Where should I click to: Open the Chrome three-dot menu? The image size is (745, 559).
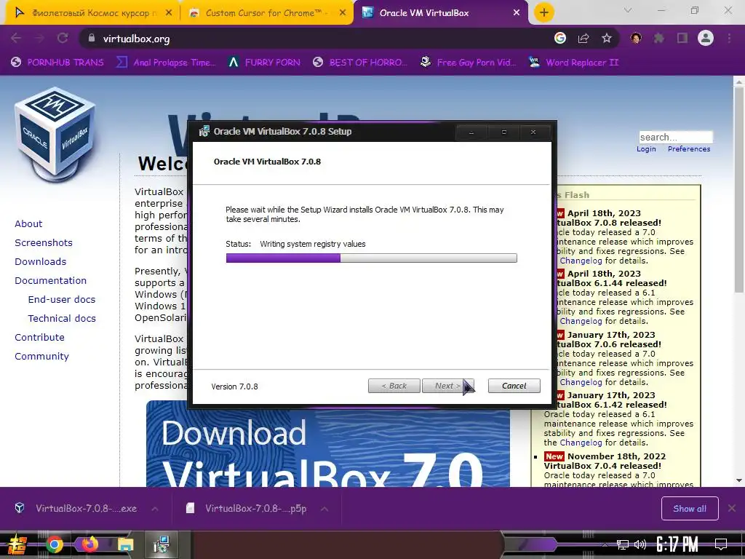coord(729,39)
